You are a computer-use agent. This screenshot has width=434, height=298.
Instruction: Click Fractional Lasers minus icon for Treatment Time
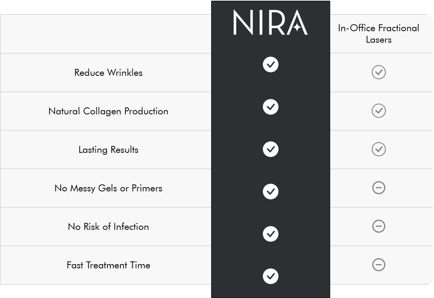pos(378,265)
